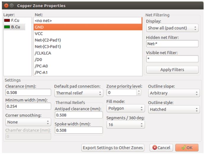Select <no net> in the Net list

click(x=88, y=21)
